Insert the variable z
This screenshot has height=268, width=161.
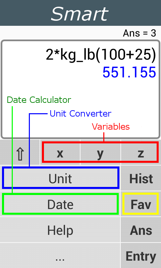[x=141, y=152]
